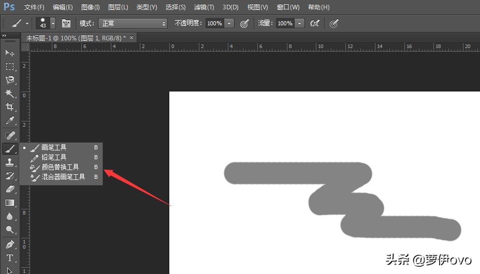Select the Clone Stamp tool
The height and width of the screenshot is (274, 480).
click(10, 162)
